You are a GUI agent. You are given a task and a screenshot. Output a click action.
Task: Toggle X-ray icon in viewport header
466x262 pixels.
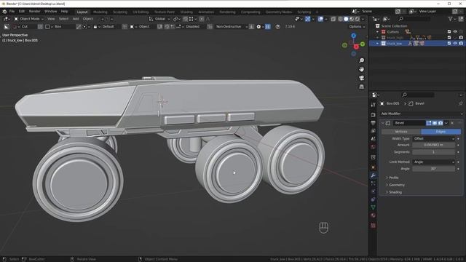click(333, 19)
